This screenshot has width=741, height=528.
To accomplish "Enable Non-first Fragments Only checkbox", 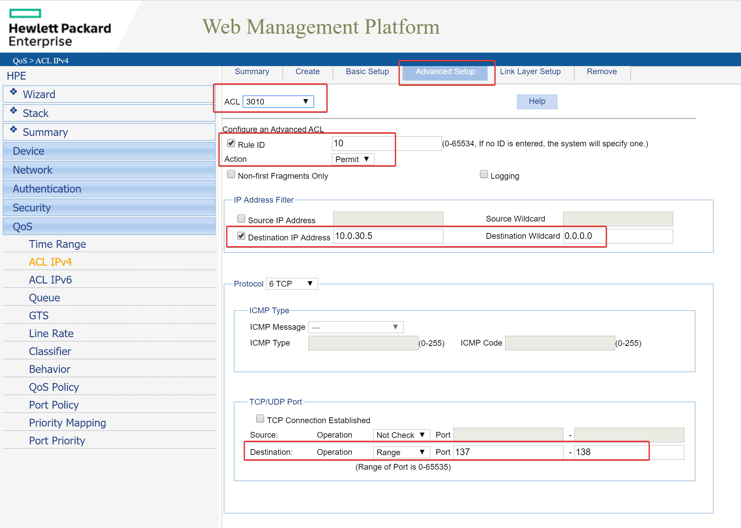I will click(x=231, y=174).
